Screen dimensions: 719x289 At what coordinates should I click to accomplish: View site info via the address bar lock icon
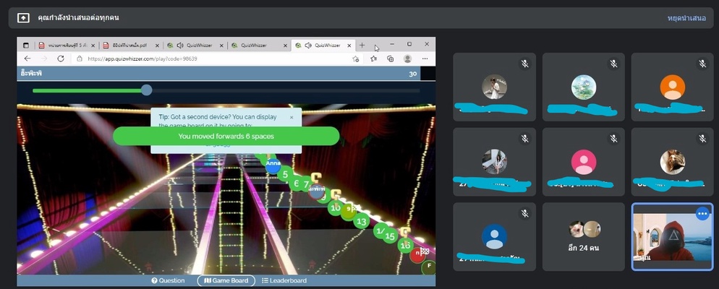click(80, 59)
